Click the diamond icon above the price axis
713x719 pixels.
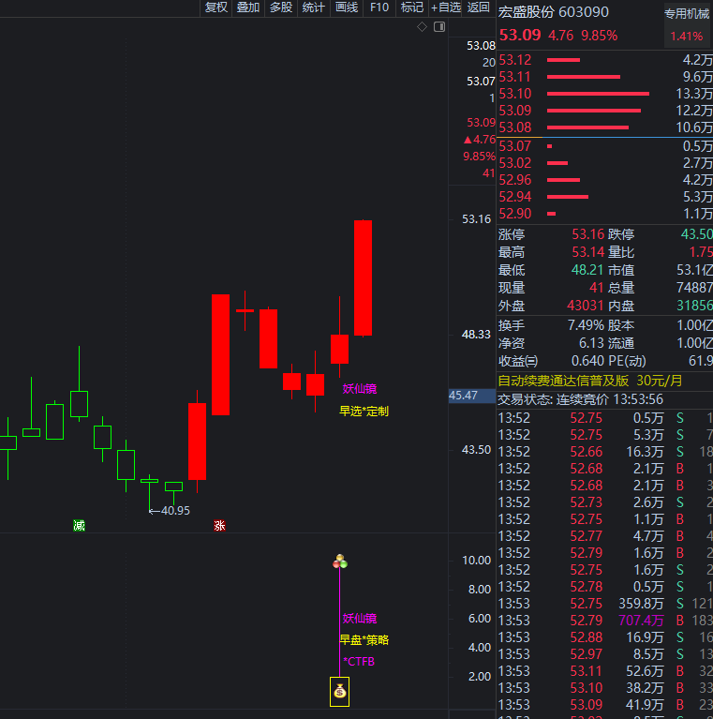coord(422,27)
